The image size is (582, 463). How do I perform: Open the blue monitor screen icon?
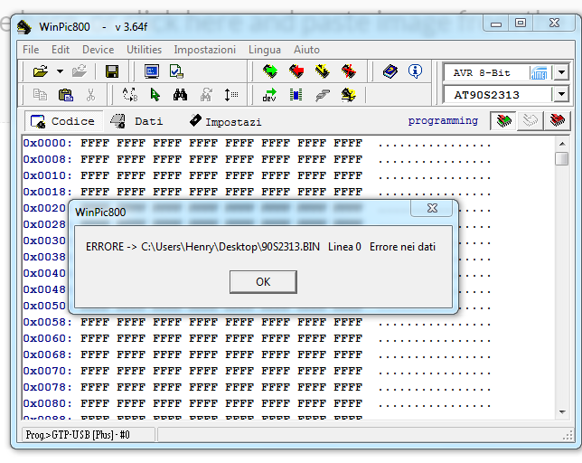[152, 71]
